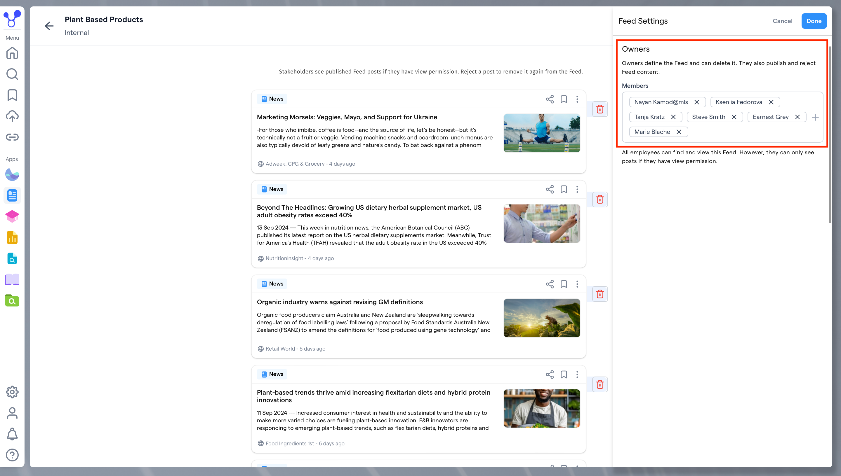Open the Settings gear in the sidebar
Screen dimensions: 841x476
12,392
